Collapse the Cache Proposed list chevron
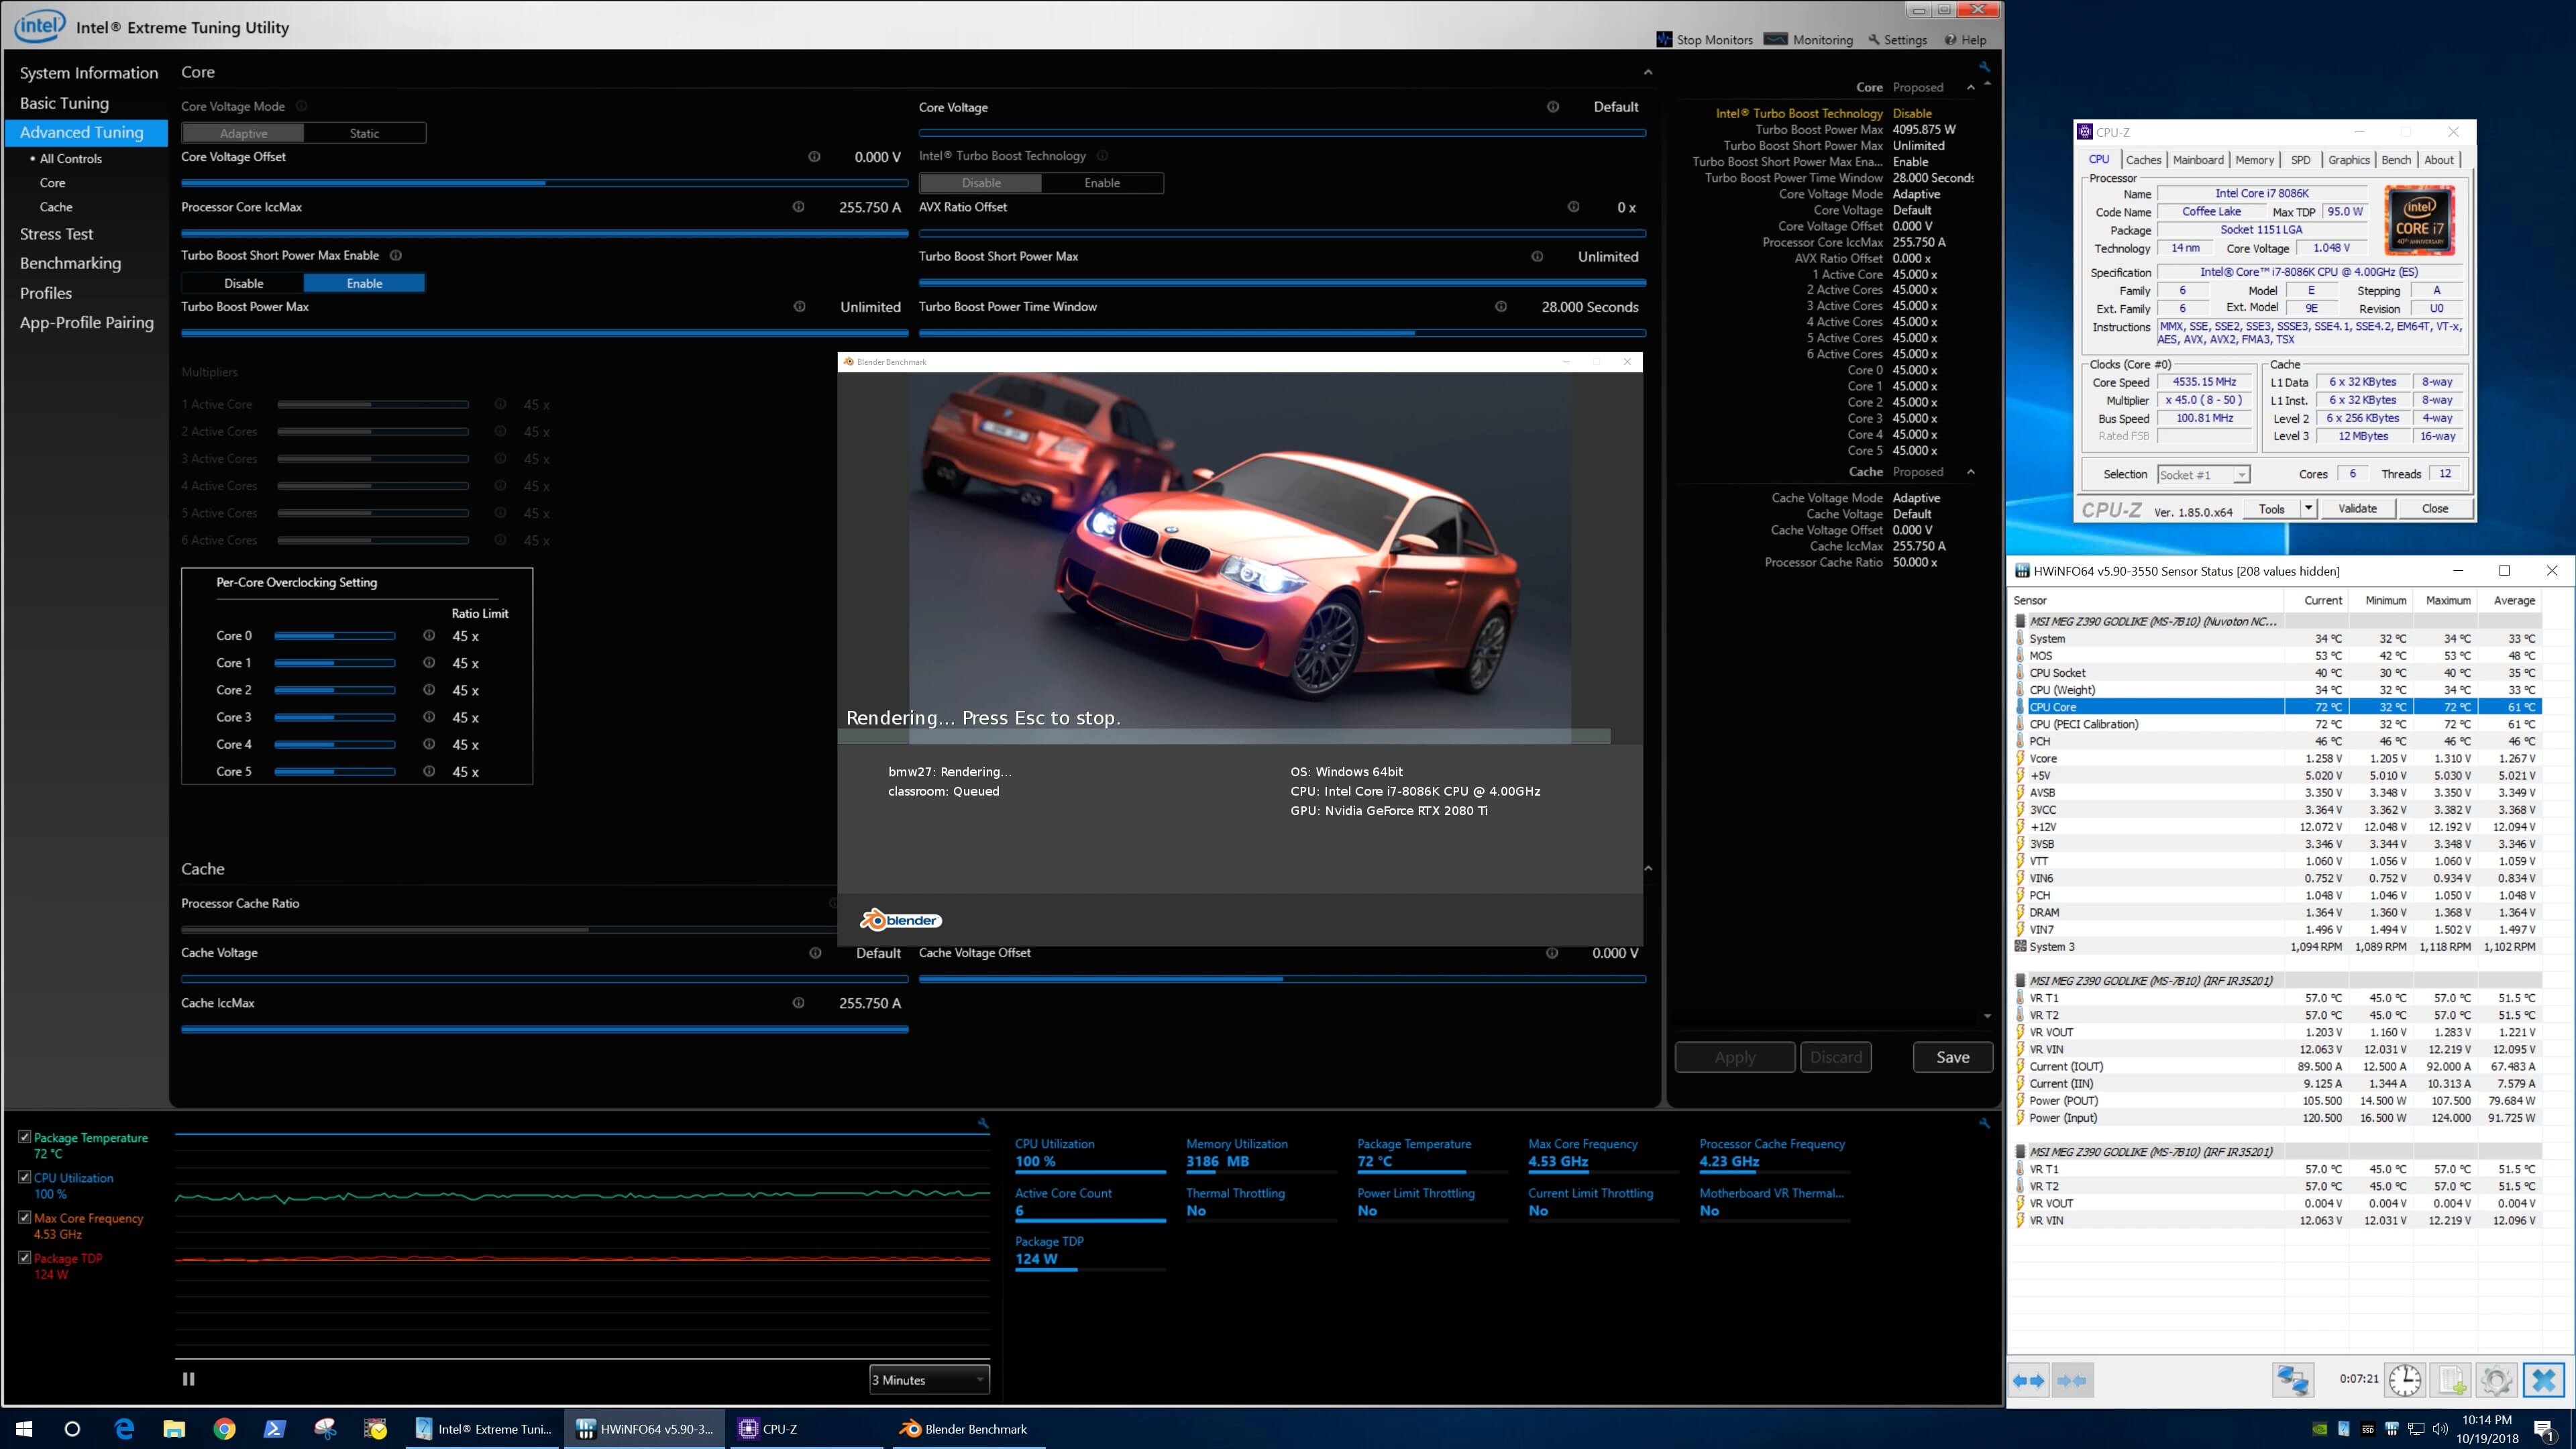 pyautogui.click(x=1971, y=472)
